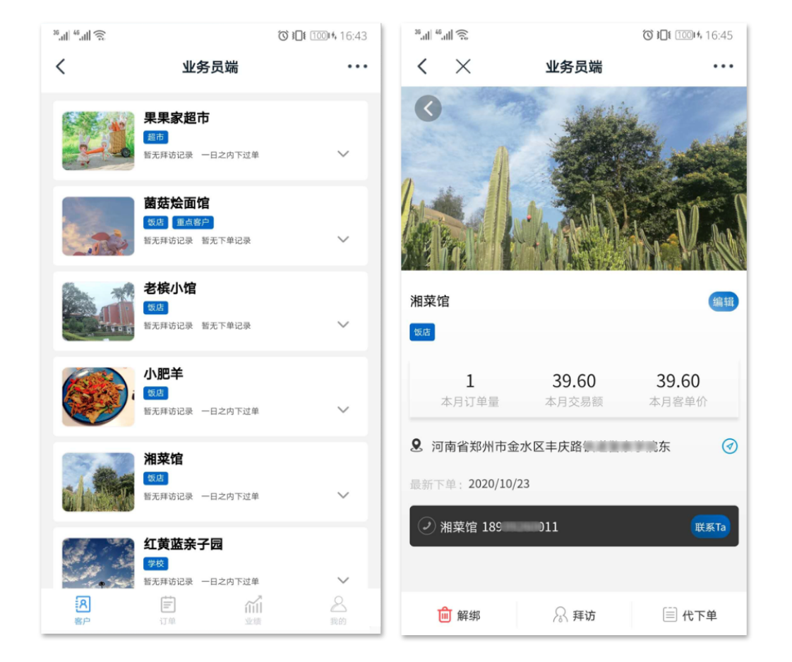Switch to the 我的 tab
This screenshot has width=792, height=662.
click(x=338, y=610)
